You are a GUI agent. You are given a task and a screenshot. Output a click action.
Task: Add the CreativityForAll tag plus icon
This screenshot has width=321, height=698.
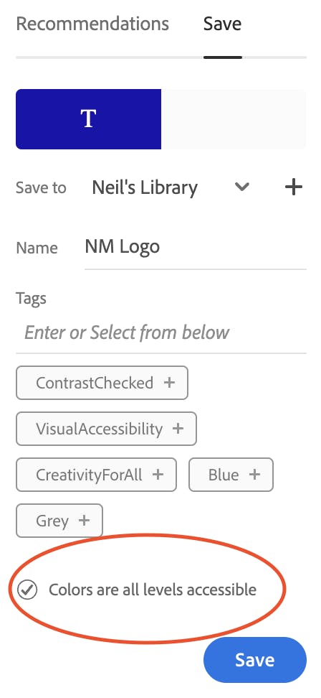158,475
